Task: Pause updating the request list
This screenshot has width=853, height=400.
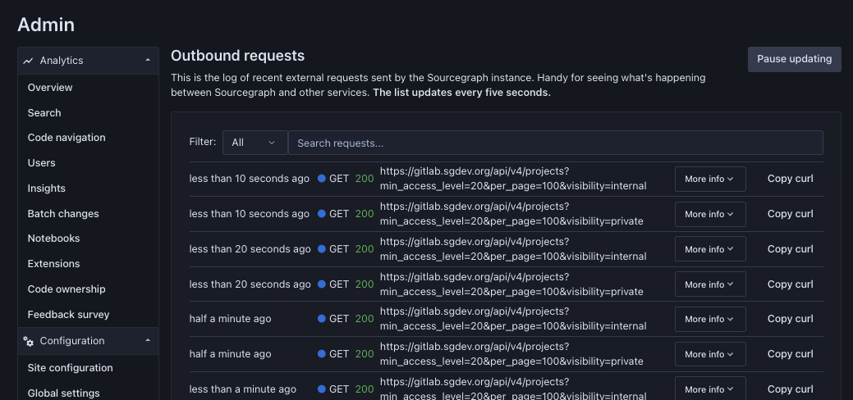Action: pyautogui.click(x=794, y=59)
